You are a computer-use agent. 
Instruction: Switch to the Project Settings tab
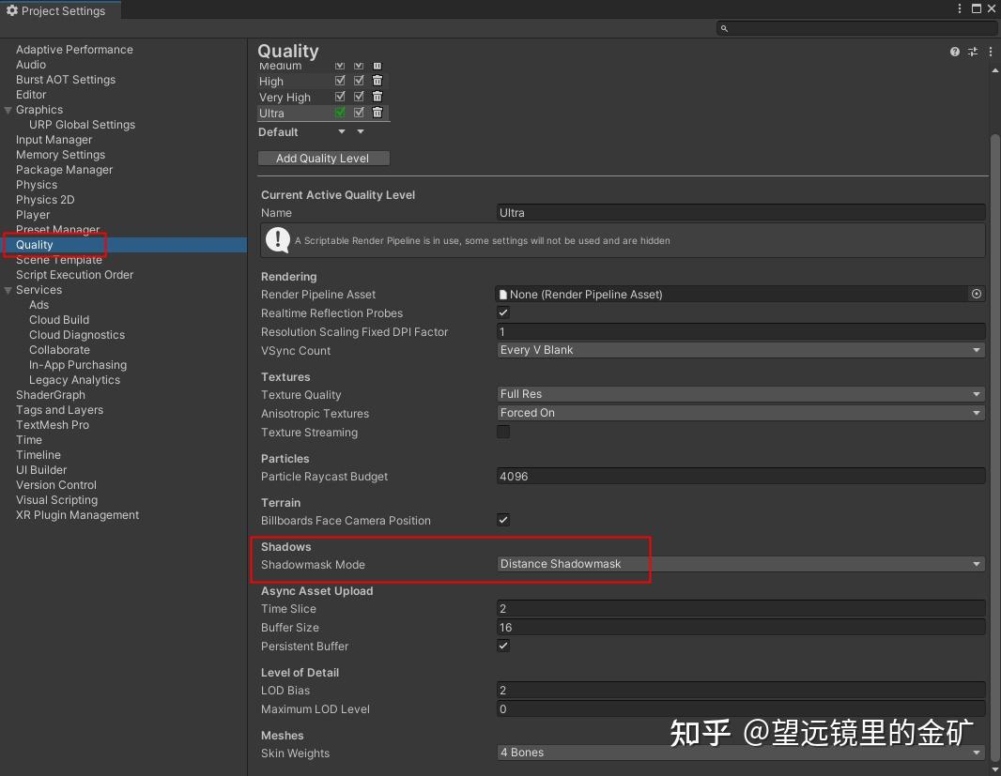tap(59, 10)
